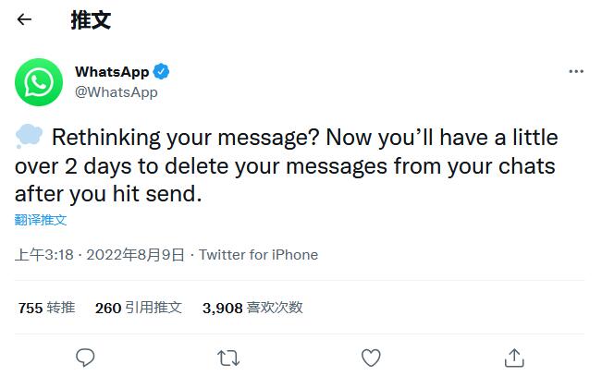Open the WhatsApp profile avatar
602x376 pixels.
(x=39, y=82)
